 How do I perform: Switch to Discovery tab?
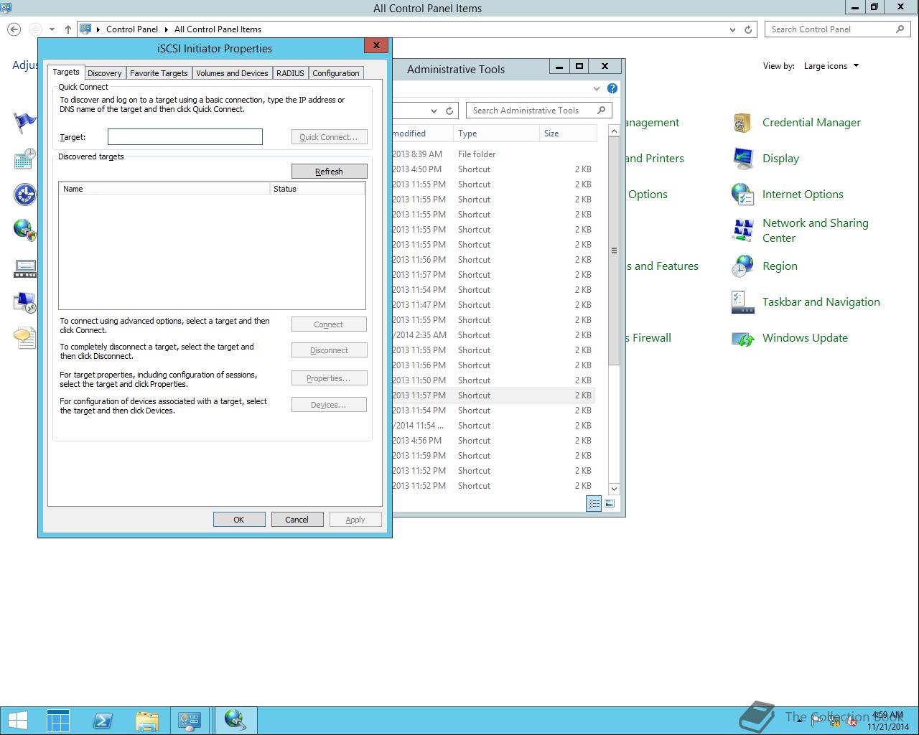[x=105, y=73]
